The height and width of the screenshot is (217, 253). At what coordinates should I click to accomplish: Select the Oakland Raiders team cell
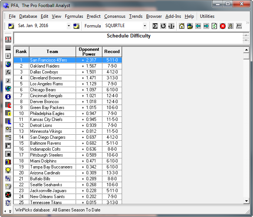pyautogui.click(x=52, y=66)
